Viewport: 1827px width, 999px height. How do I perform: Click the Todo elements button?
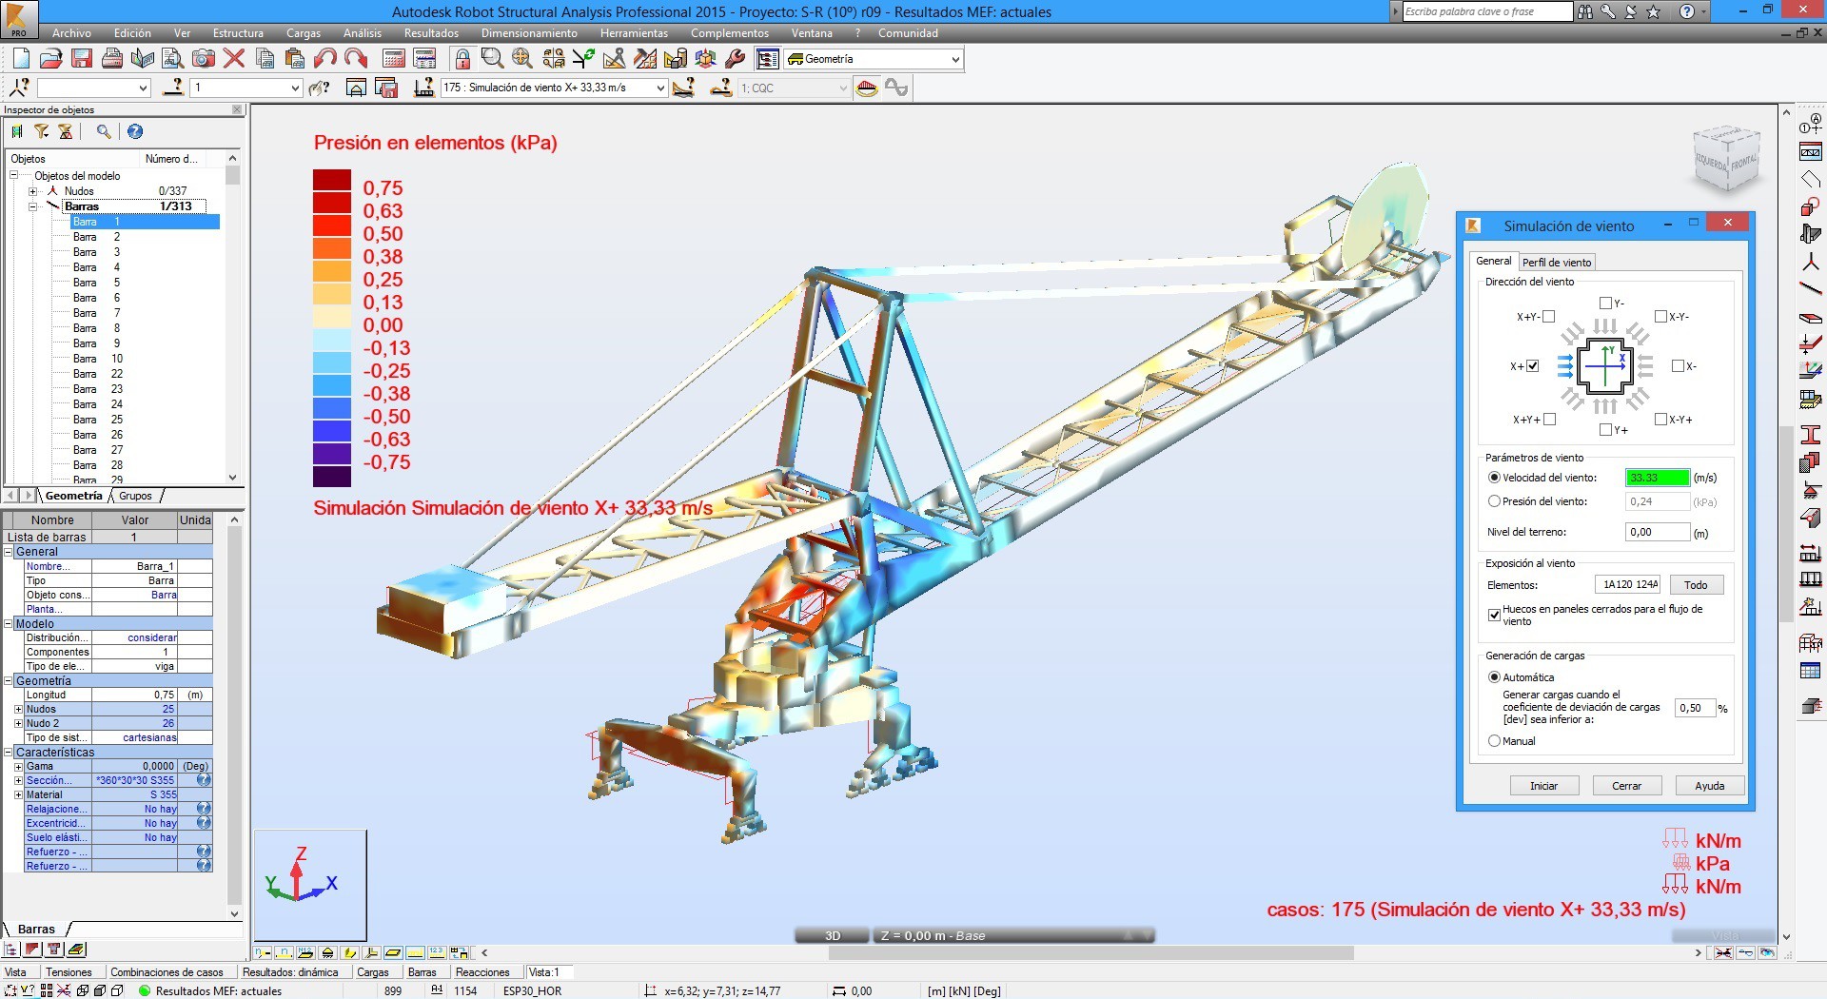coord(1696,585)
